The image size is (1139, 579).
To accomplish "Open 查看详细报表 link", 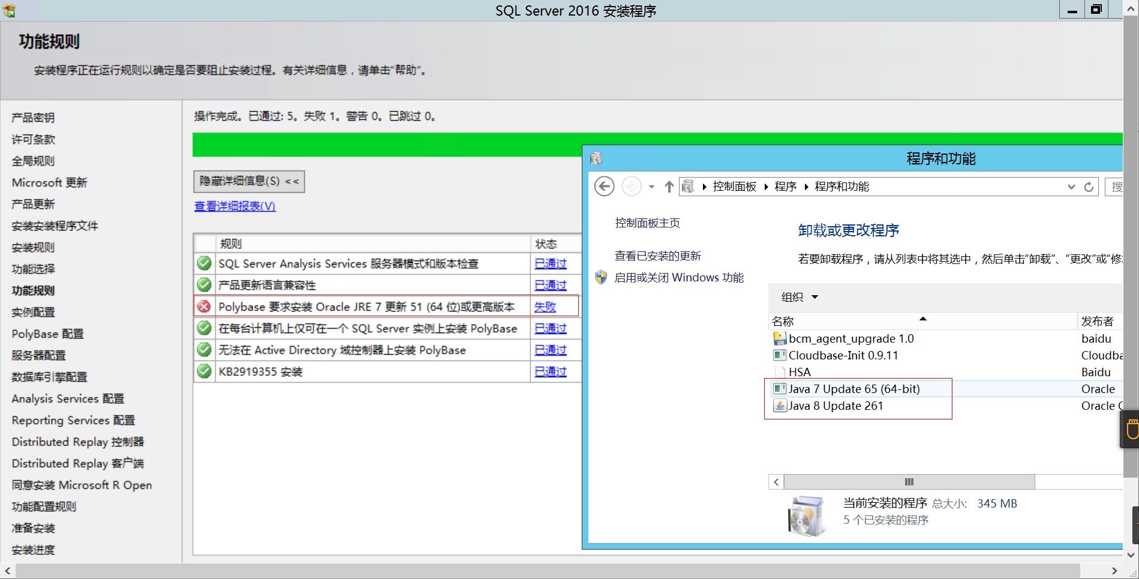I will pos(235,206).
